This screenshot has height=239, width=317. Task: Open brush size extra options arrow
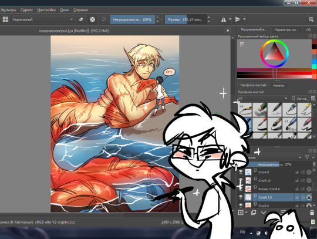[x=213, y=19]
